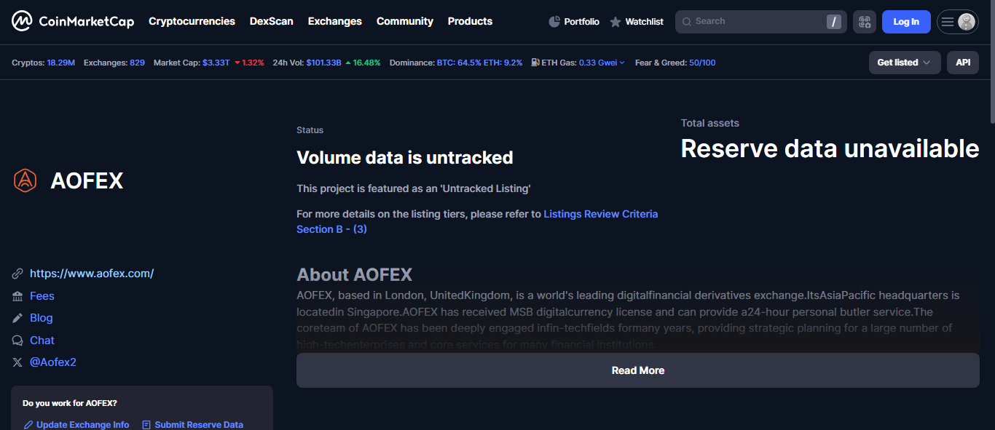Click the Cryptos 18.29M value
The height and width of the screenshot is (430, 995).
[x=61, y=63]
